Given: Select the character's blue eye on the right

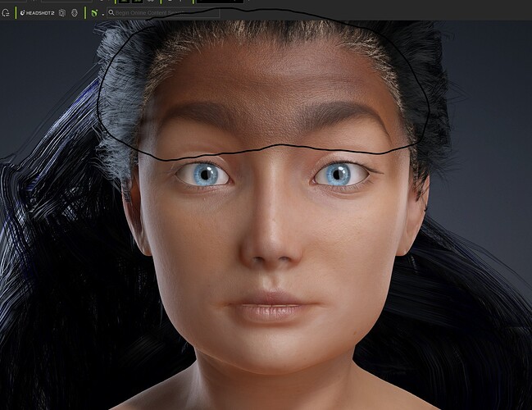Looking at the screenshot, I should (339, 173).
